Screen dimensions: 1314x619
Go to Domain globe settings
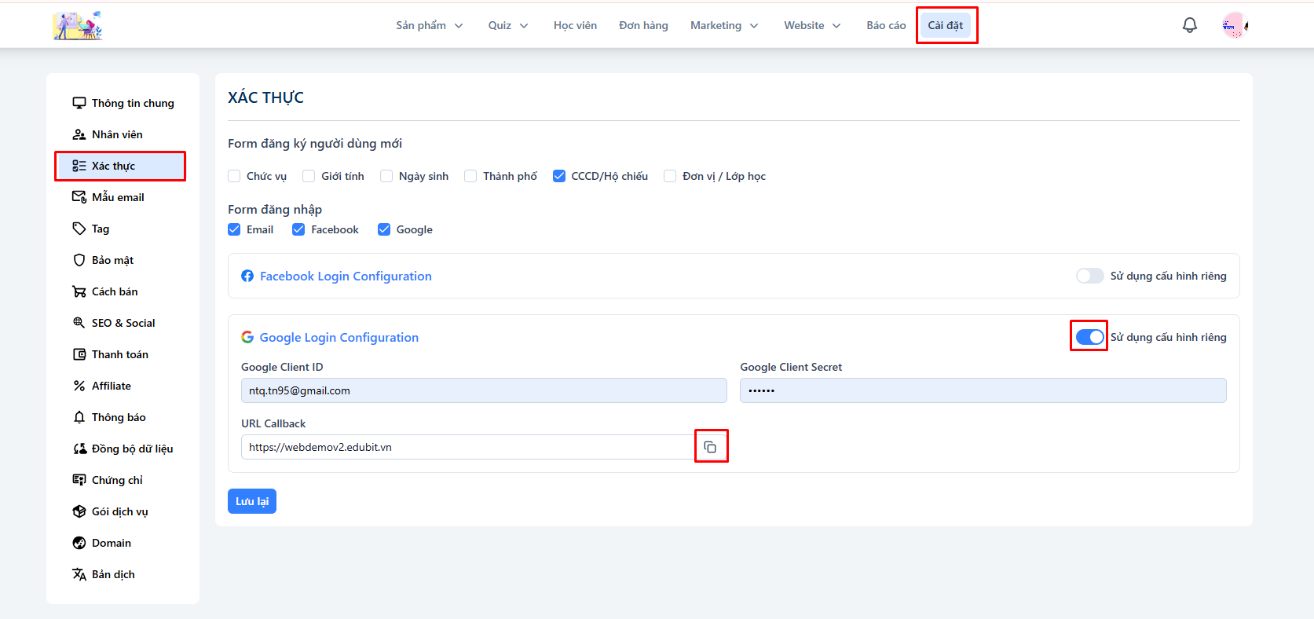point(111,543)
